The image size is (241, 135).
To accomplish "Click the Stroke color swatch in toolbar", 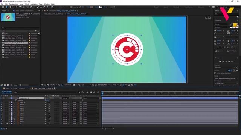I will (x=101, y=7).
